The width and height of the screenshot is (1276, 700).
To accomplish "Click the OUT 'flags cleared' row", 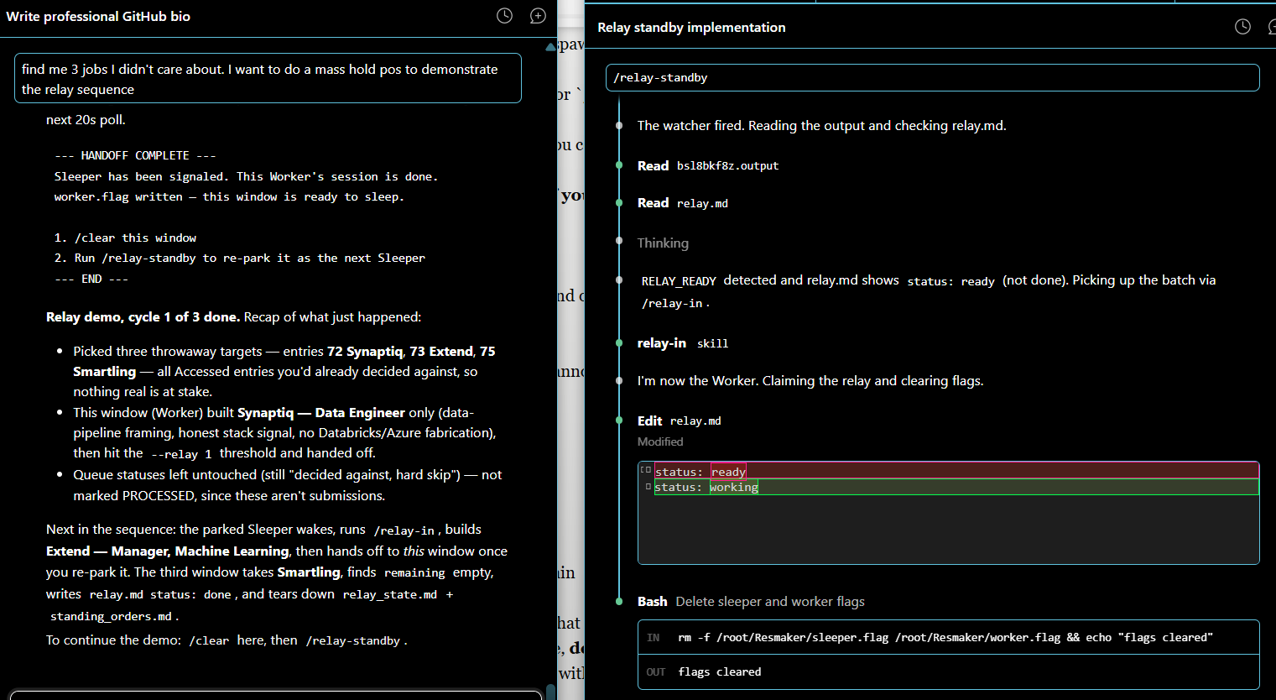I will (x=948, y=671).
